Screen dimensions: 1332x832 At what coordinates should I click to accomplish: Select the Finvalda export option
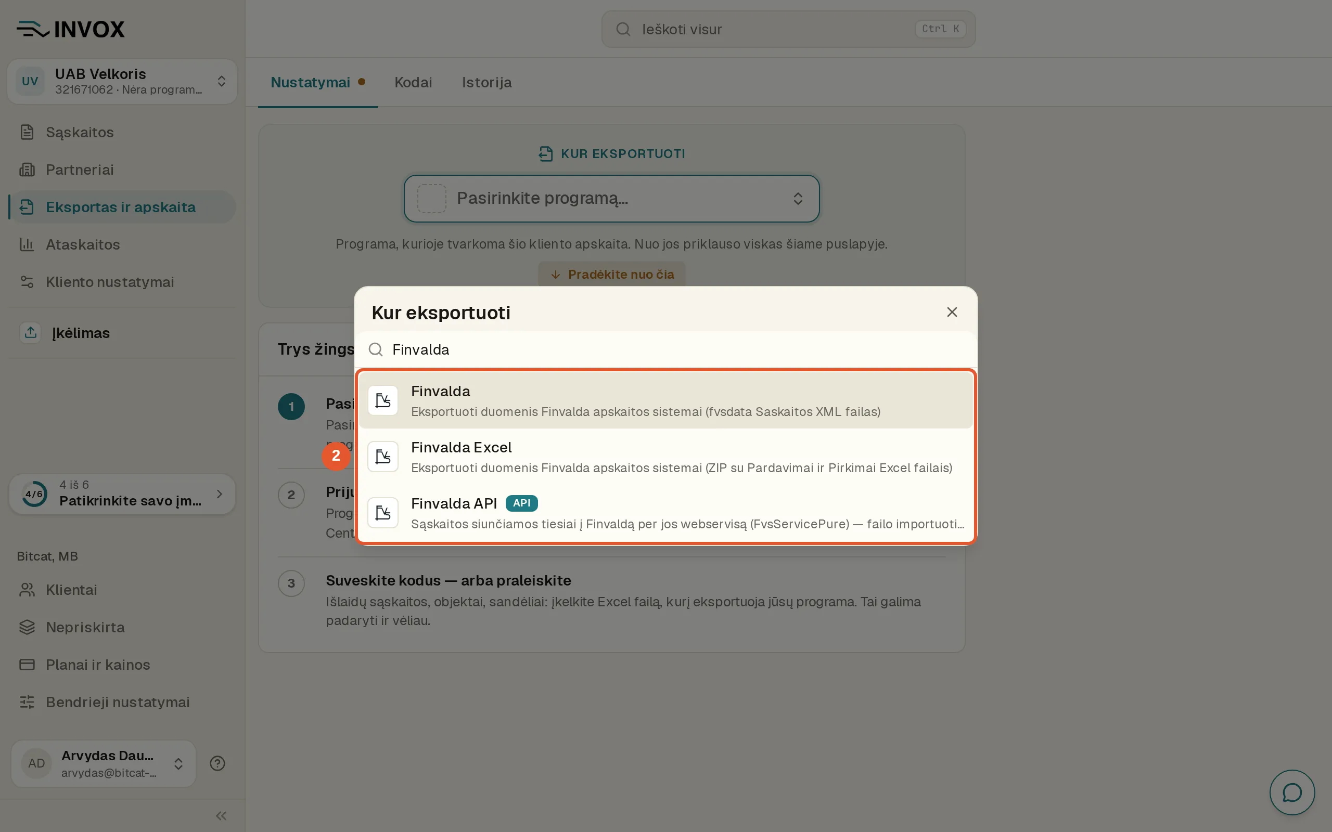point(666,400)
